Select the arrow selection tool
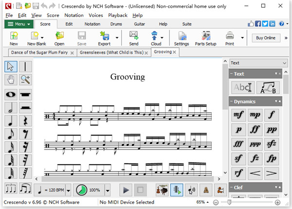Image resolution: width=292 pixels, height=209 pixels. click(x=11, y=67)
